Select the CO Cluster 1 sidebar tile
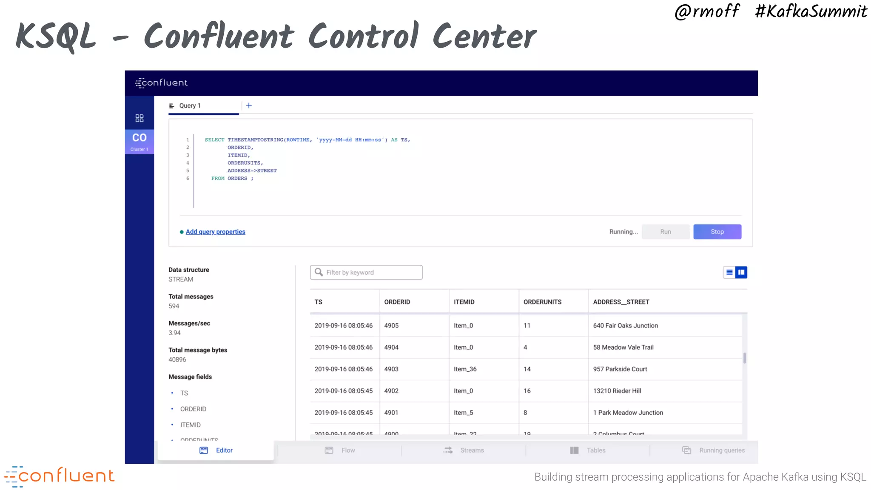The width and height of the screenshot is (871, 490). [139, 142]
